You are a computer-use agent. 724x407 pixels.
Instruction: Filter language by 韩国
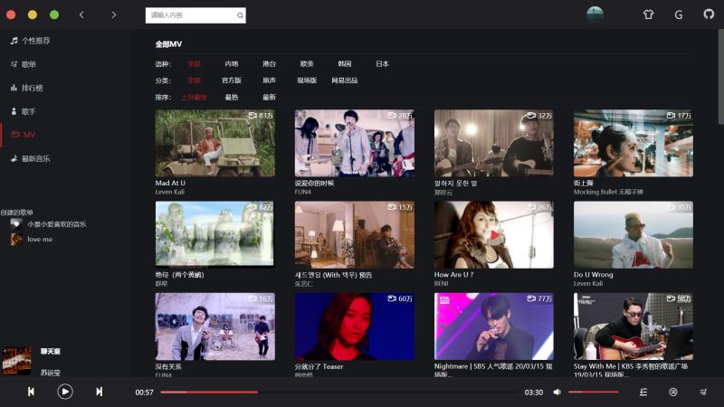(345, 63)
